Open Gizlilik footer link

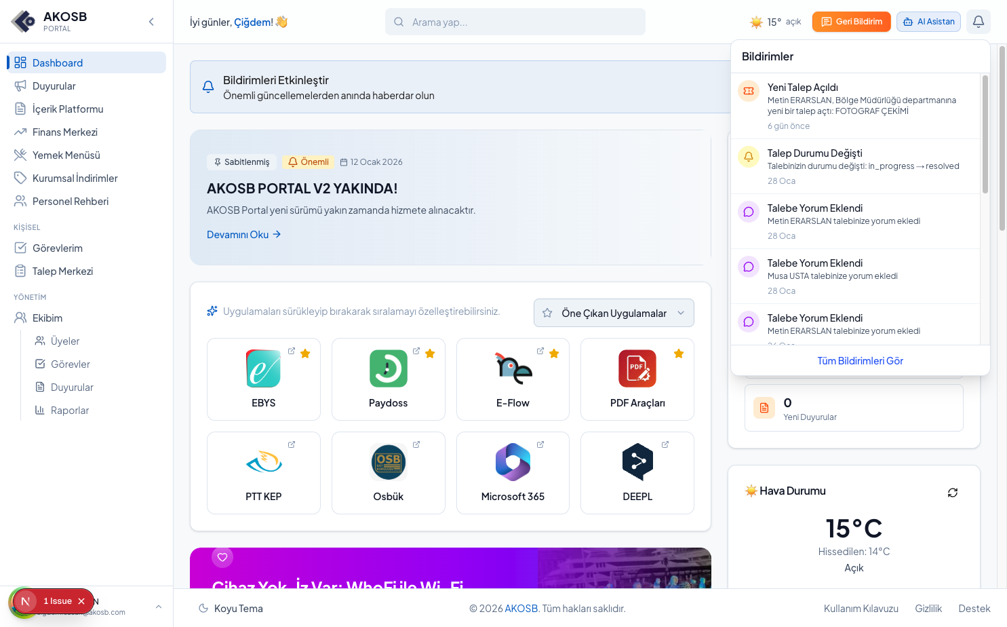928,609
